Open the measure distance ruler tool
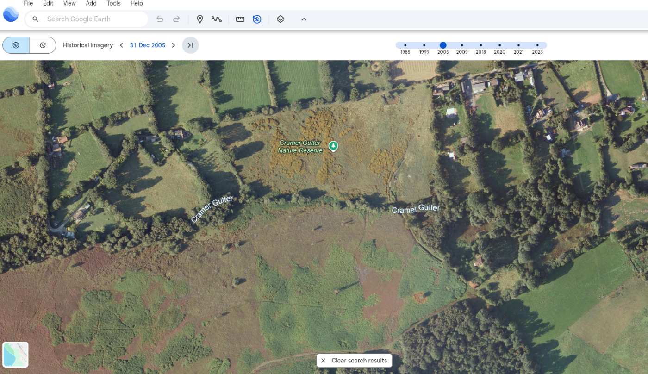The image size is (648, 374). click(x=240, y=19)
